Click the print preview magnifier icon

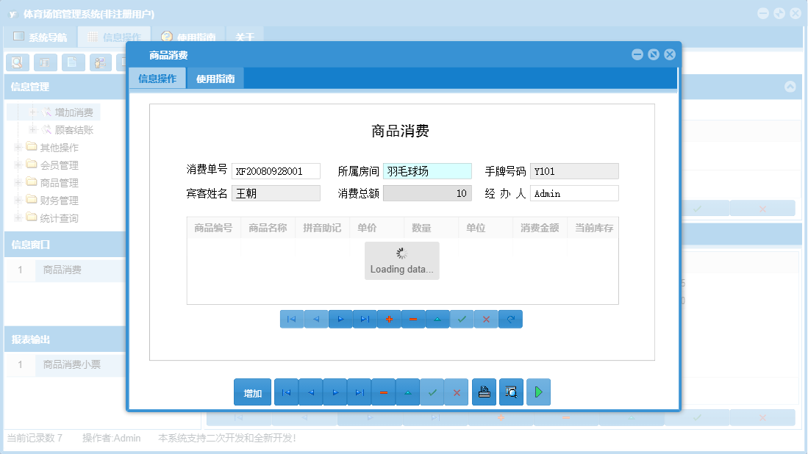(x=510, y=392)
